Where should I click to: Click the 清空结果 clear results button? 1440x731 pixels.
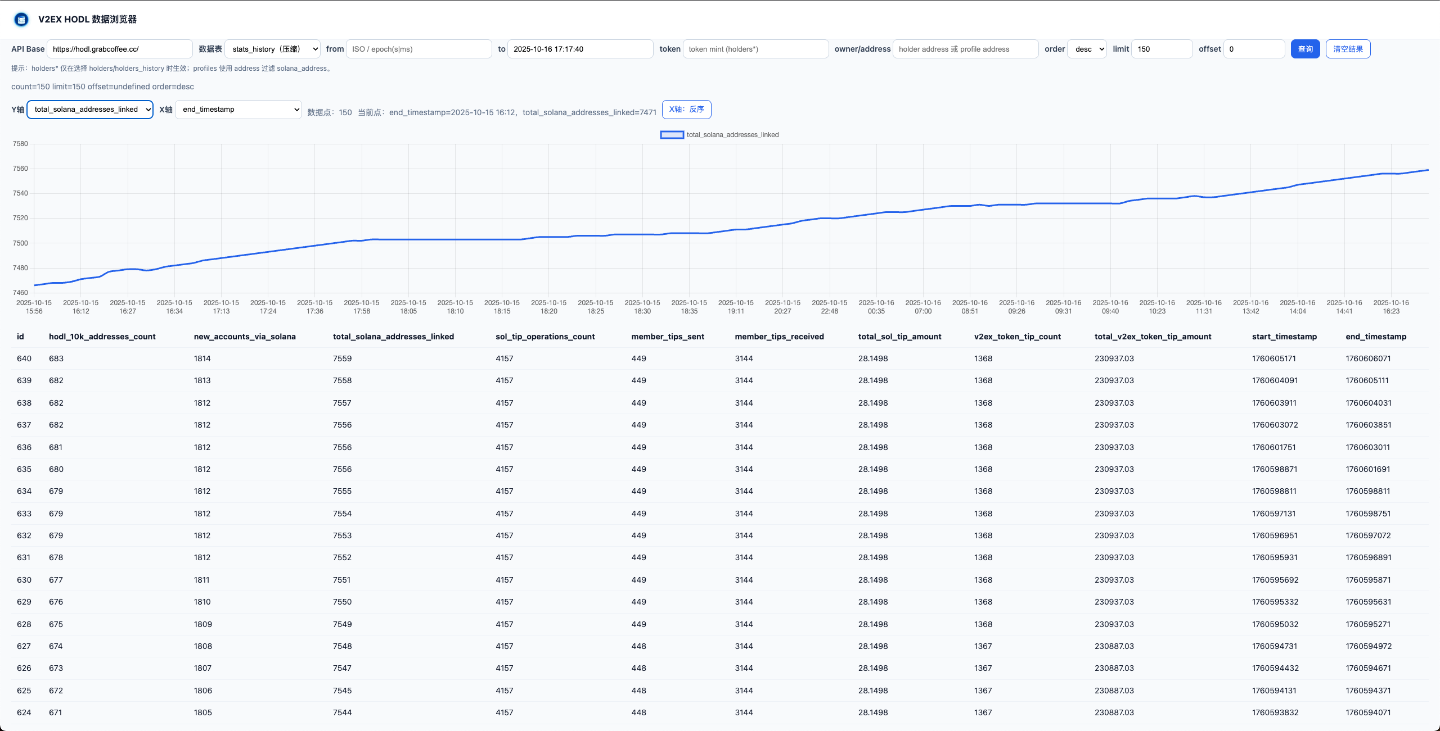(1348, 49)
